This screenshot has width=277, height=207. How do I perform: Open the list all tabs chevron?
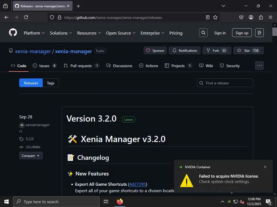[223, 6]
